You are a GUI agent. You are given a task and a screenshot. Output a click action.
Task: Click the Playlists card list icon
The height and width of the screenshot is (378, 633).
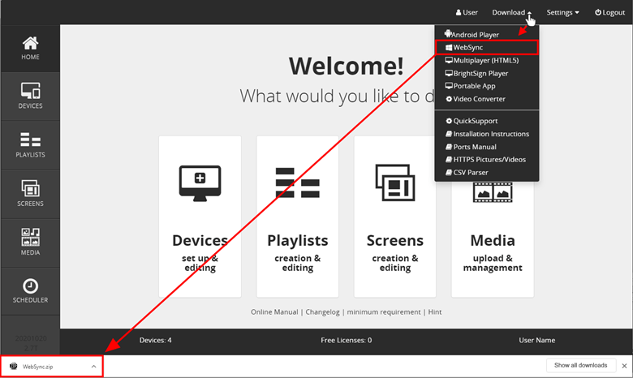point(298,183)
